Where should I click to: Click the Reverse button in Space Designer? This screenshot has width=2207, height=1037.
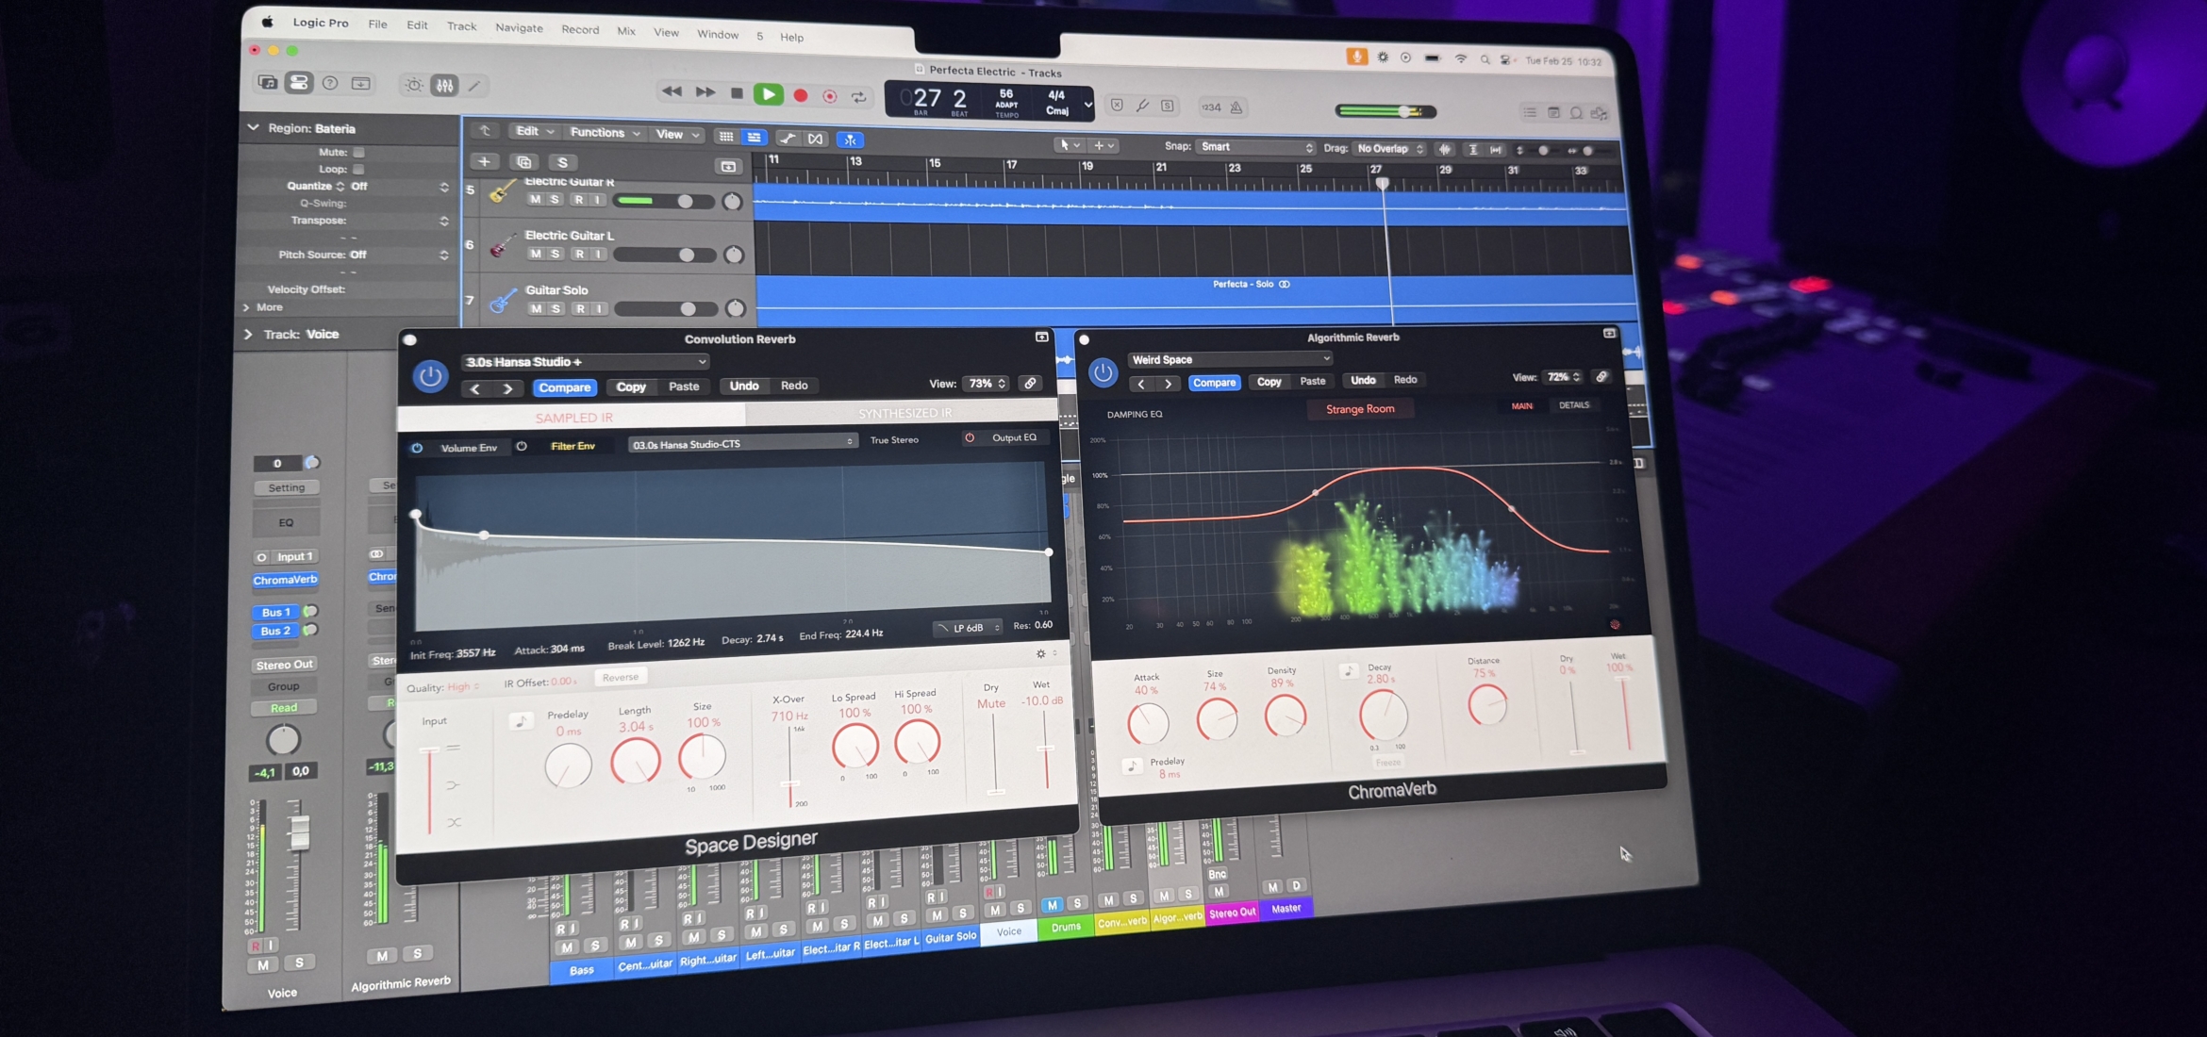[x=621, y=676]
